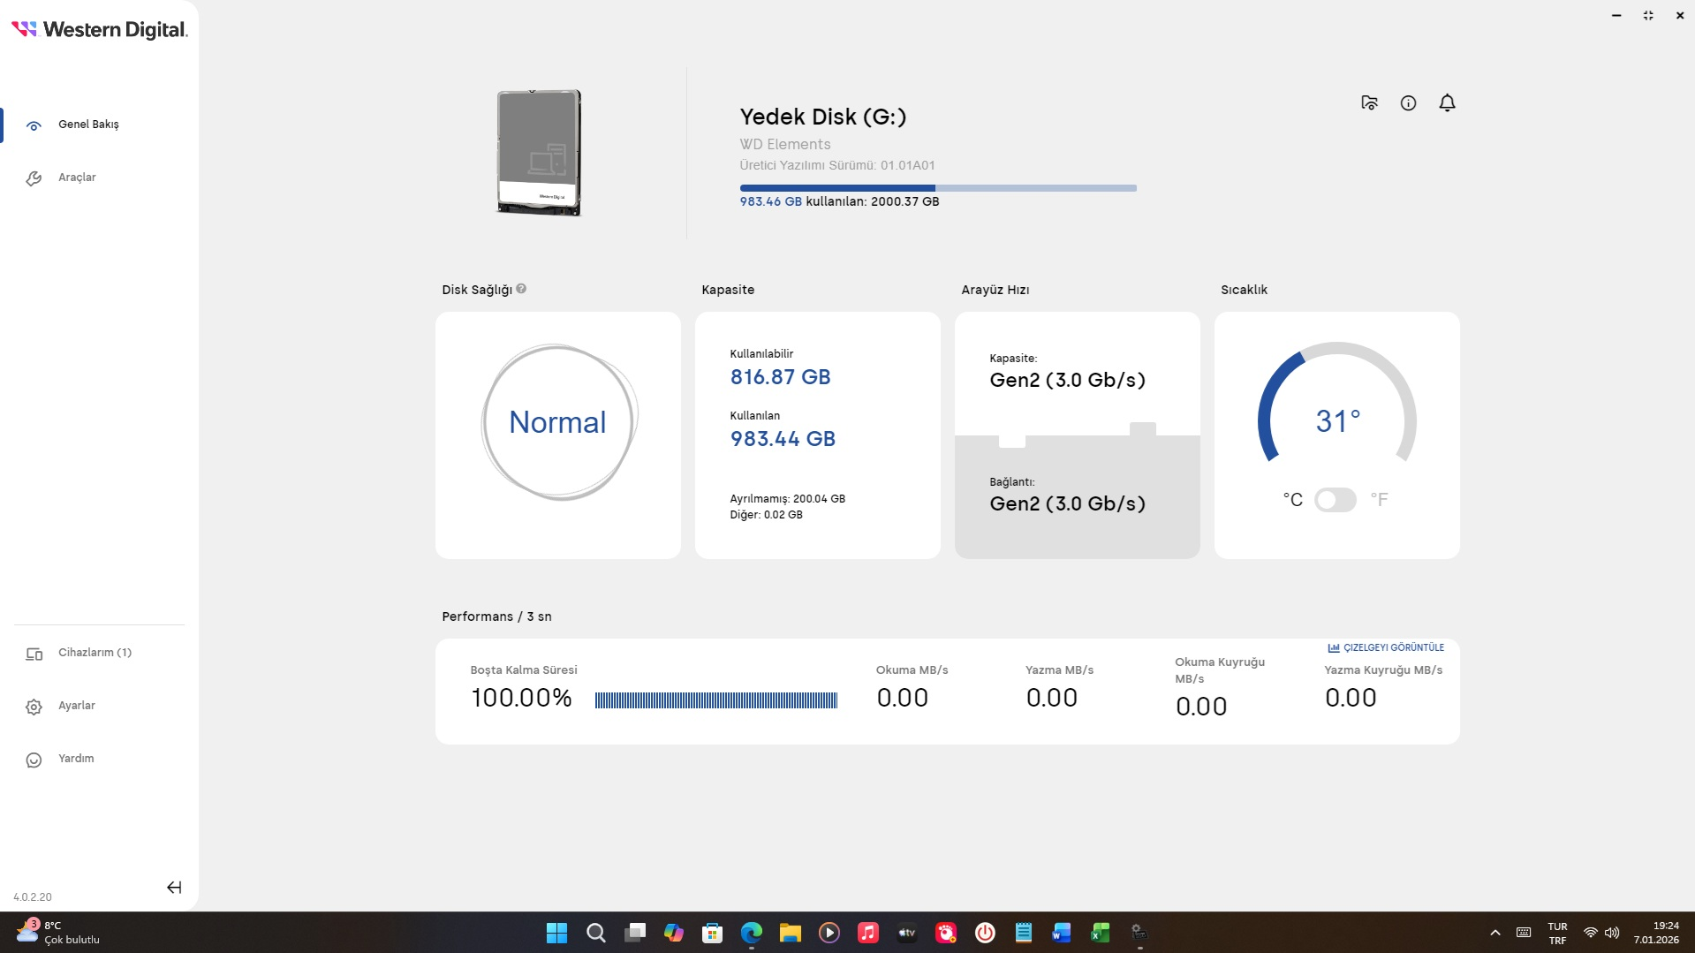Screen dimensions: 1695x953
Task: Click the Okuma MB/s 0.00 value
Action: [902, 698]
